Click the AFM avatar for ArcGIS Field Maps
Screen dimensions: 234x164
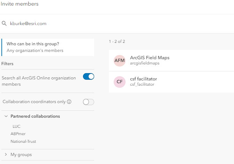(120, 61)
